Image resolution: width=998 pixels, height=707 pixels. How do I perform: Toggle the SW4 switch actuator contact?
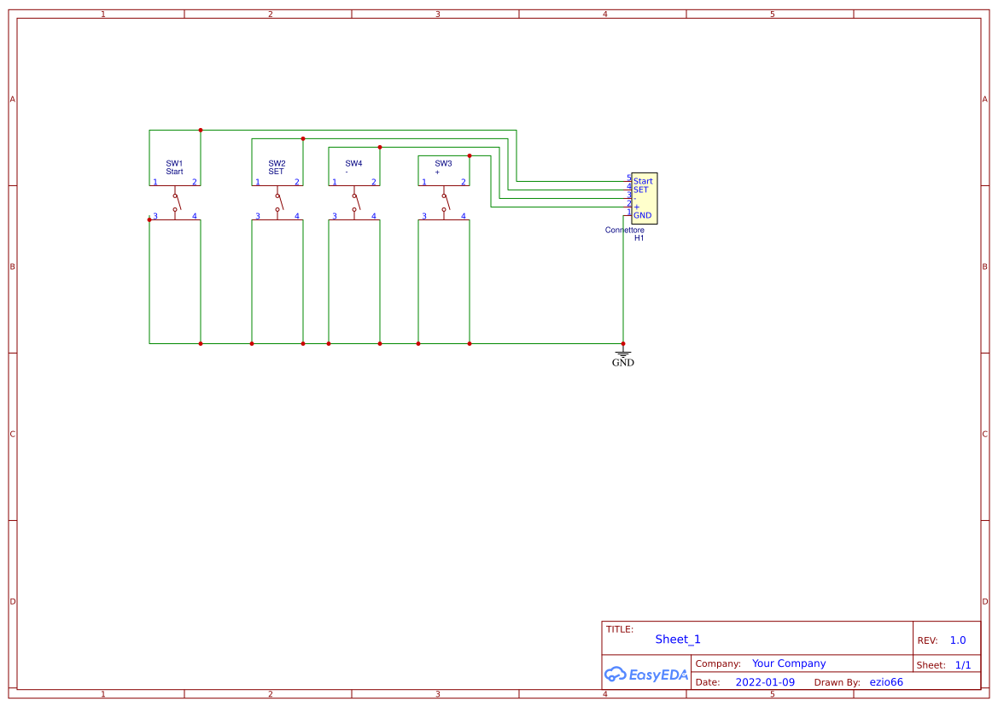357,202
